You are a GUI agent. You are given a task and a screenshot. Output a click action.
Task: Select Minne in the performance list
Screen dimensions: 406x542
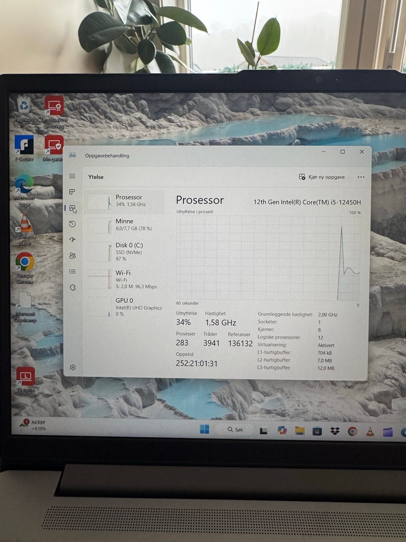[x=125, y=225]
